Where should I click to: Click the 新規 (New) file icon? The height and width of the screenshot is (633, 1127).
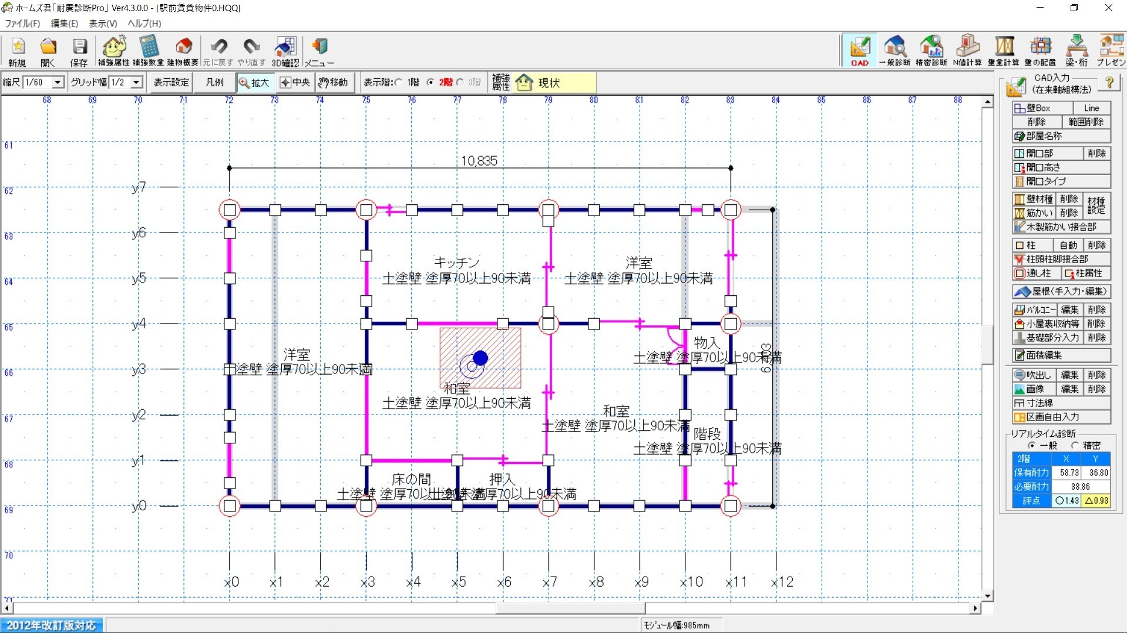(18, 51)
